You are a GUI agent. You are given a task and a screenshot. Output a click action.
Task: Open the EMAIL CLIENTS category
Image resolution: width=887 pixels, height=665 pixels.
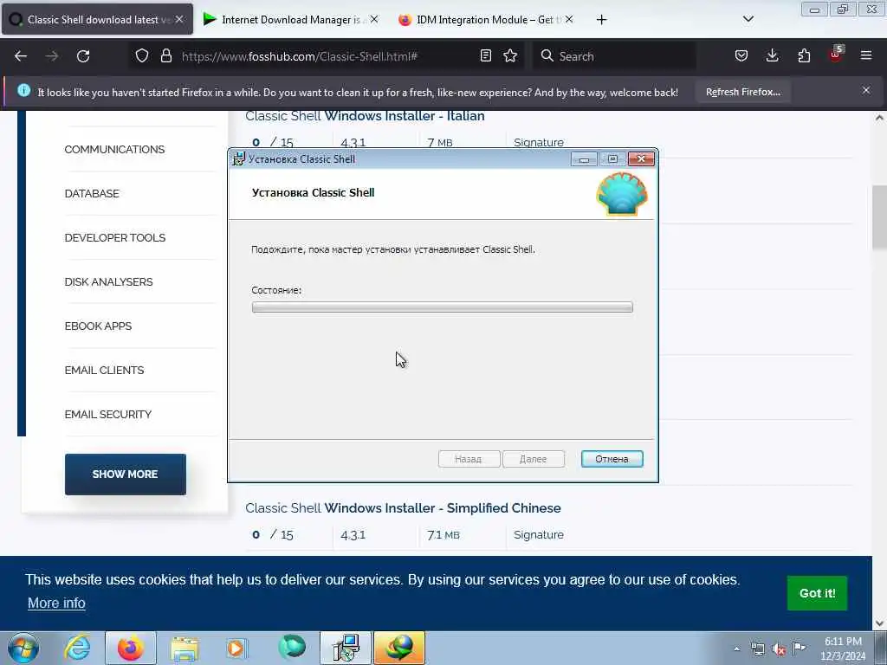pos(104,370)
